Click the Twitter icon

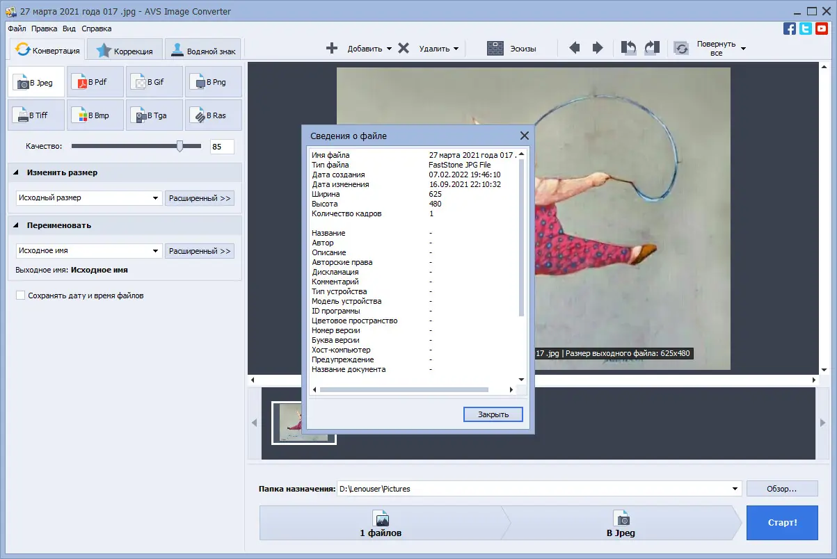pyautogui.click(x=806, y=29)
